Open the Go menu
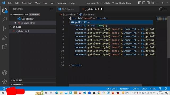The width and height of the screenshot is (170, 95). (45, 3)
